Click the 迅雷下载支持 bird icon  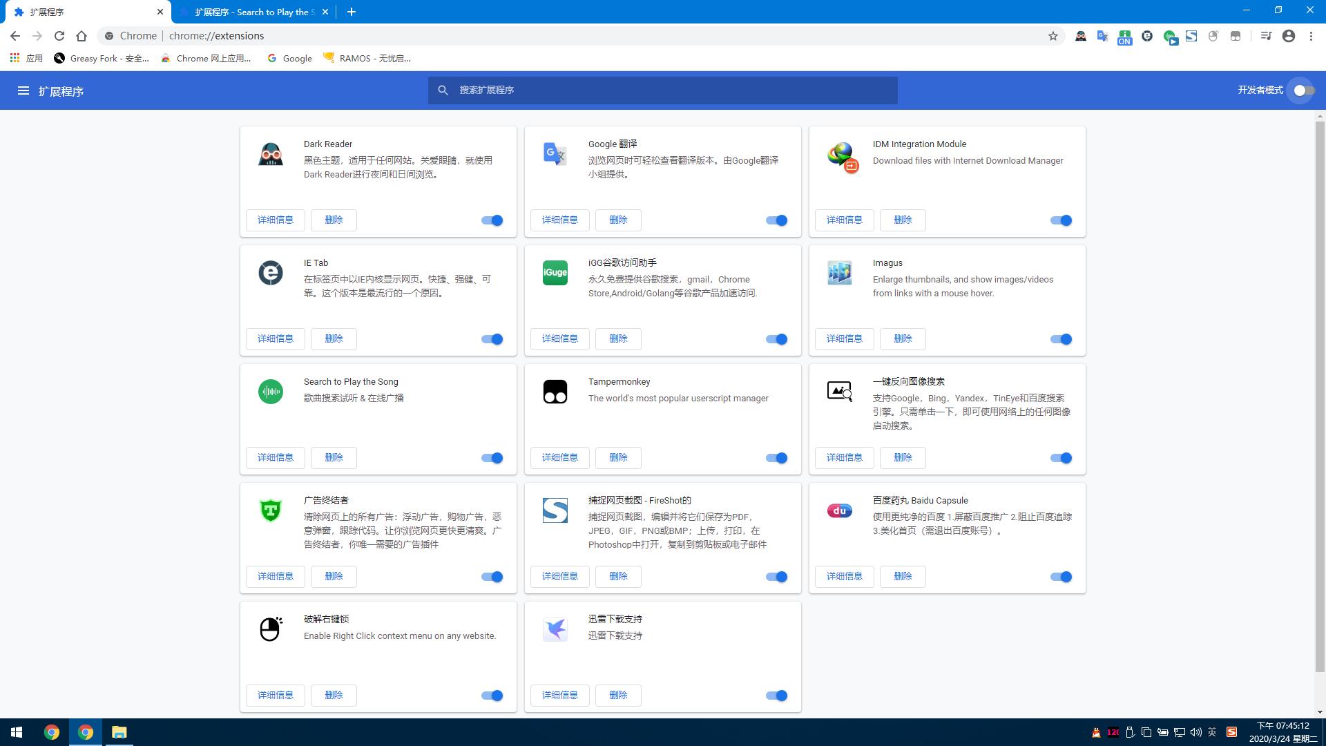pos(555,629)
